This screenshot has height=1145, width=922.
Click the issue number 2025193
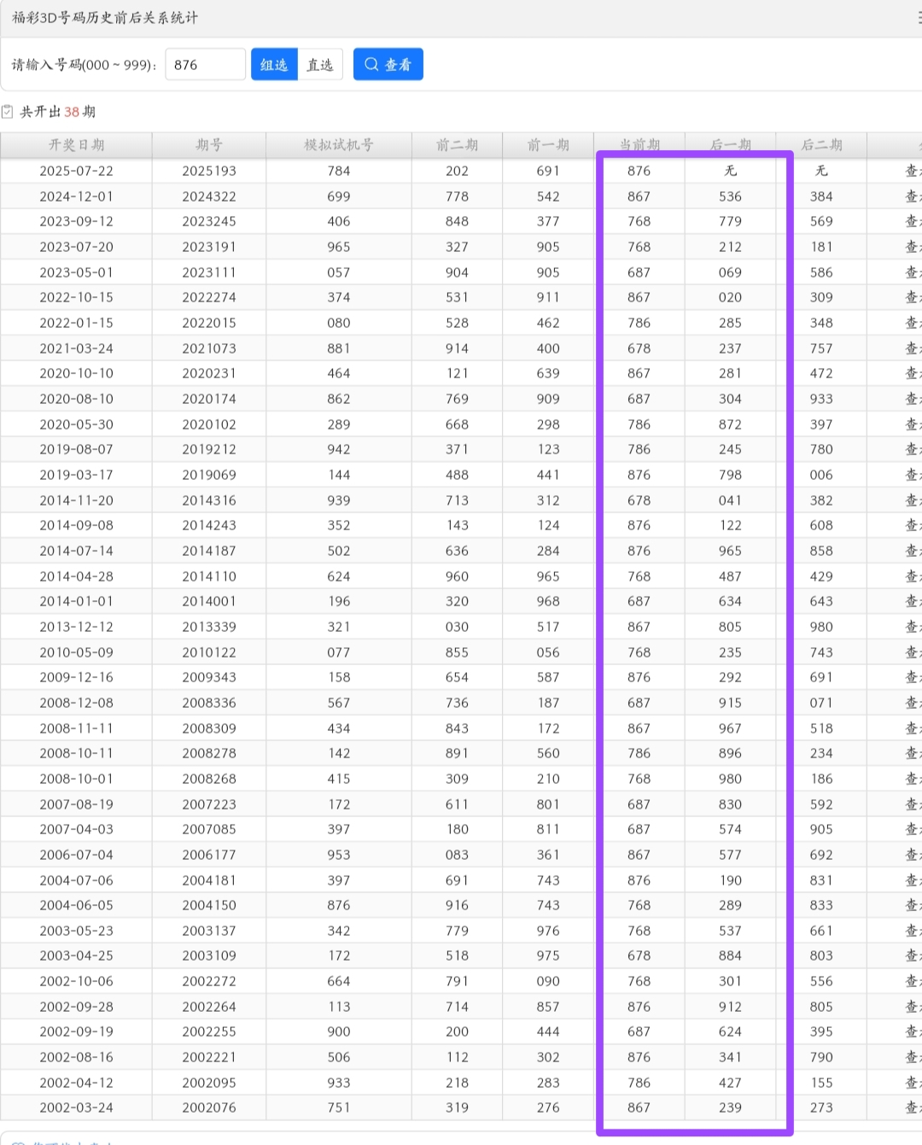pos(209,171)
